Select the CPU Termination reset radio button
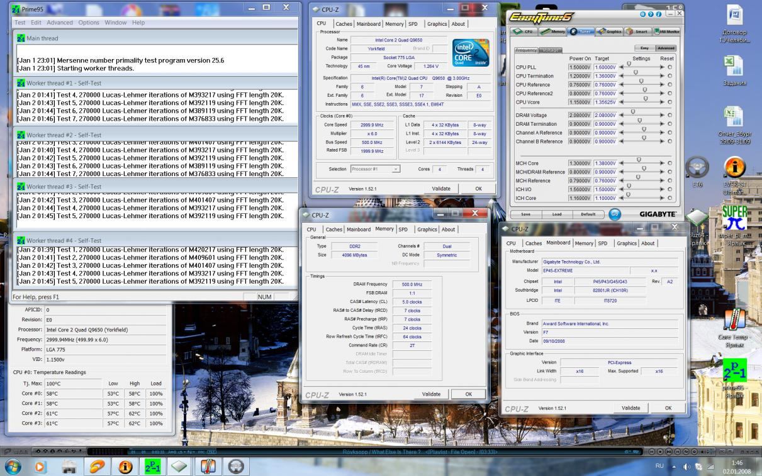Image resolution: width=762 pixels, height=476 pixels. 670,75
